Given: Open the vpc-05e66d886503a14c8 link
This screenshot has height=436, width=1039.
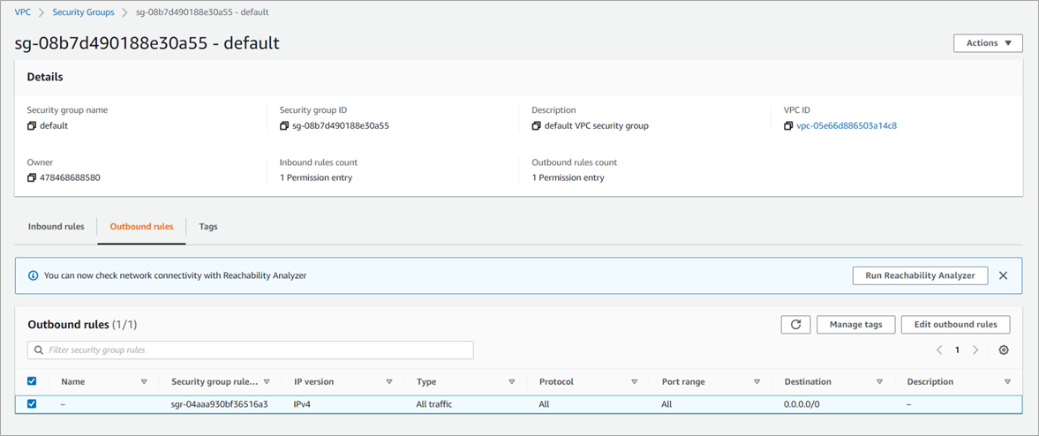Looking at the screenshot, I should click(846, 126).
